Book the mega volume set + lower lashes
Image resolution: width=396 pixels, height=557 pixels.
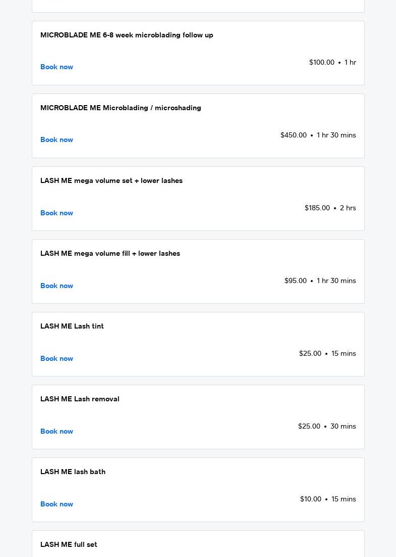pos(56,213)
